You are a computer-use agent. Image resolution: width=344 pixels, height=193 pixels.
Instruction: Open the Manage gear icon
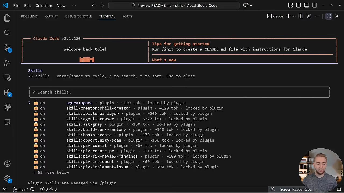coord(7,179)
